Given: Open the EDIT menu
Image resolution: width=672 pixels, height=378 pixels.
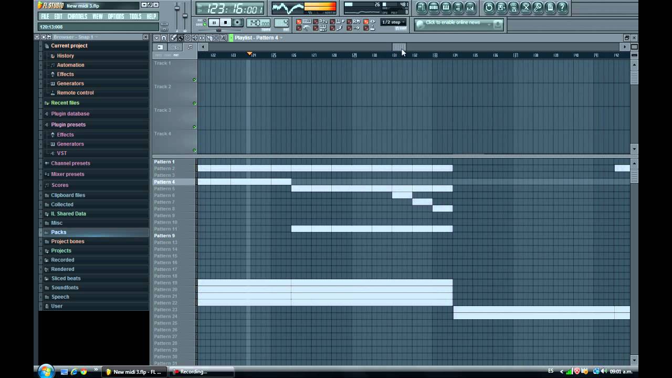Looking at the screenshot, I should [58, 16].
